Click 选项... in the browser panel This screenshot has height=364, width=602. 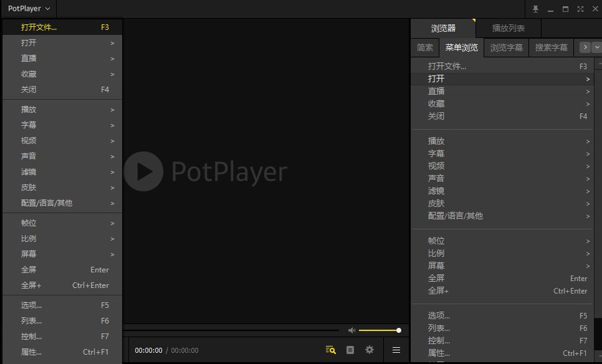pyautogui.click(x=502, y=315)
